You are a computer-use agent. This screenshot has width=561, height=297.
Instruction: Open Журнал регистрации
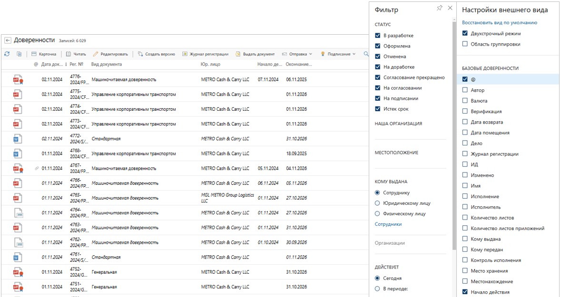point(205,54)
